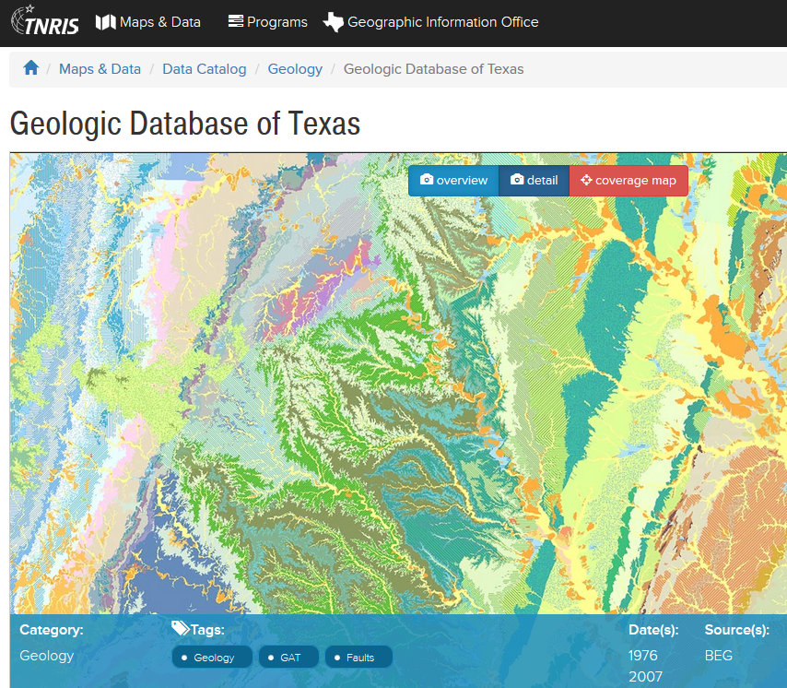Click the list icon beside Programs
Viewport: 787px width, 688px height.
point(233,21)
